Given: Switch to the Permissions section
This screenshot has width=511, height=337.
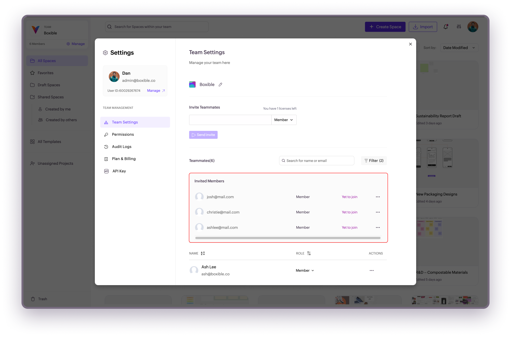Looking at the screenshot, I should [x=123, y=134].
